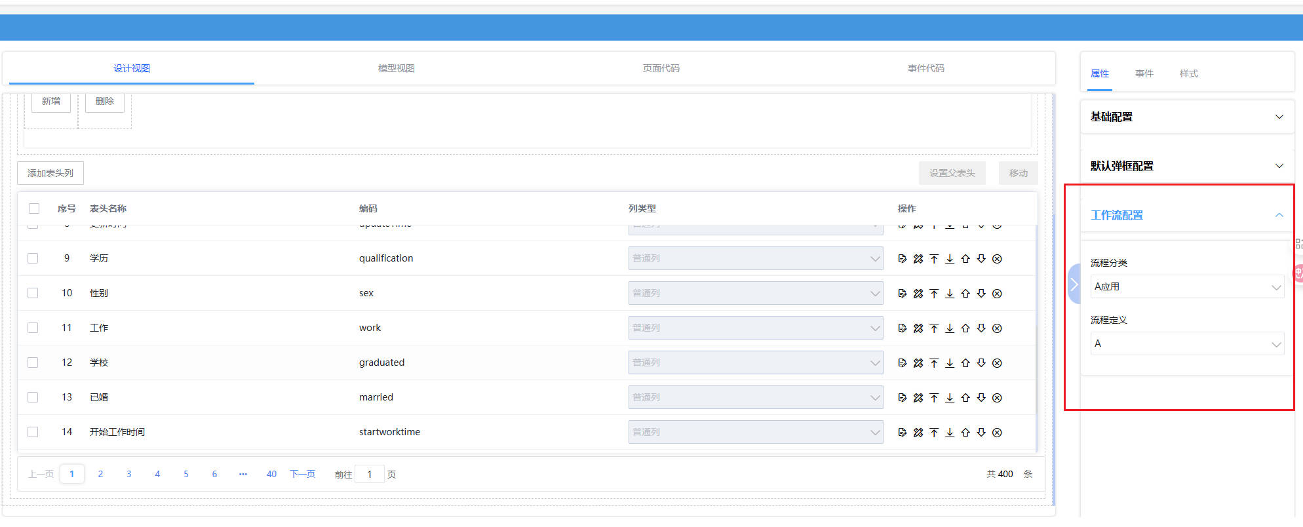The image size is (1303, 527).
Task: Click the style design icon for 性别 row
Action: (918, 294)
